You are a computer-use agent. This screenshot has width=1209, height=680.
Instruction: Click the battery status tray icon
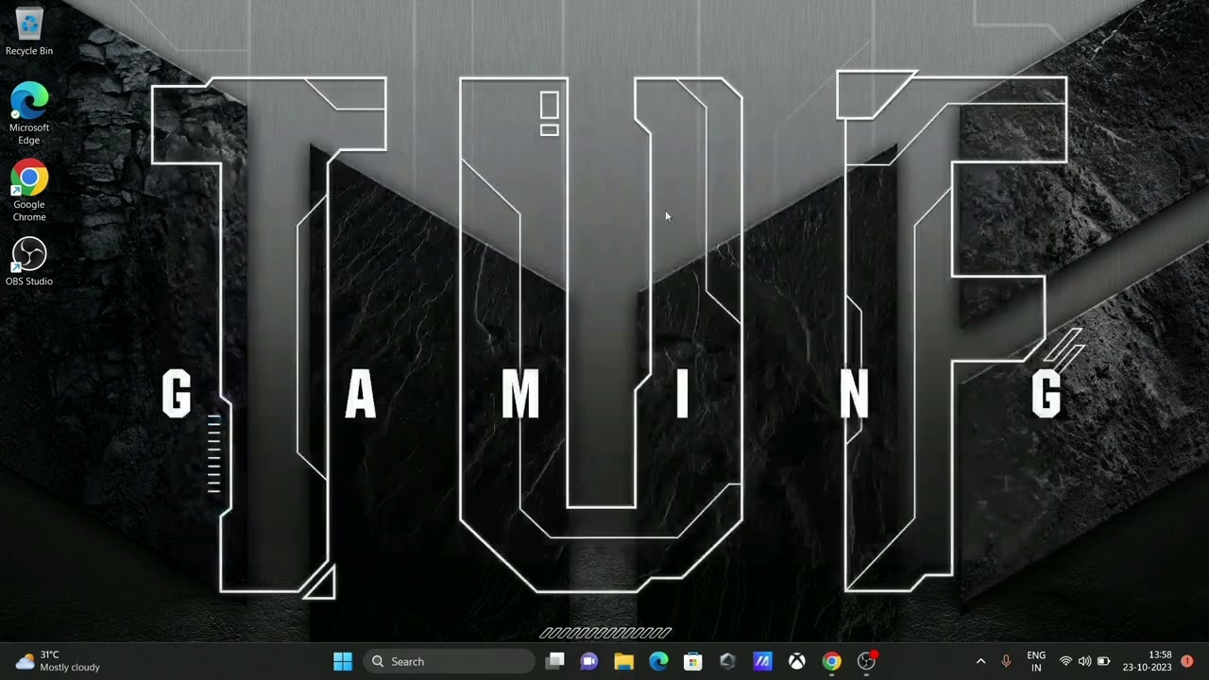(1103, 661)
